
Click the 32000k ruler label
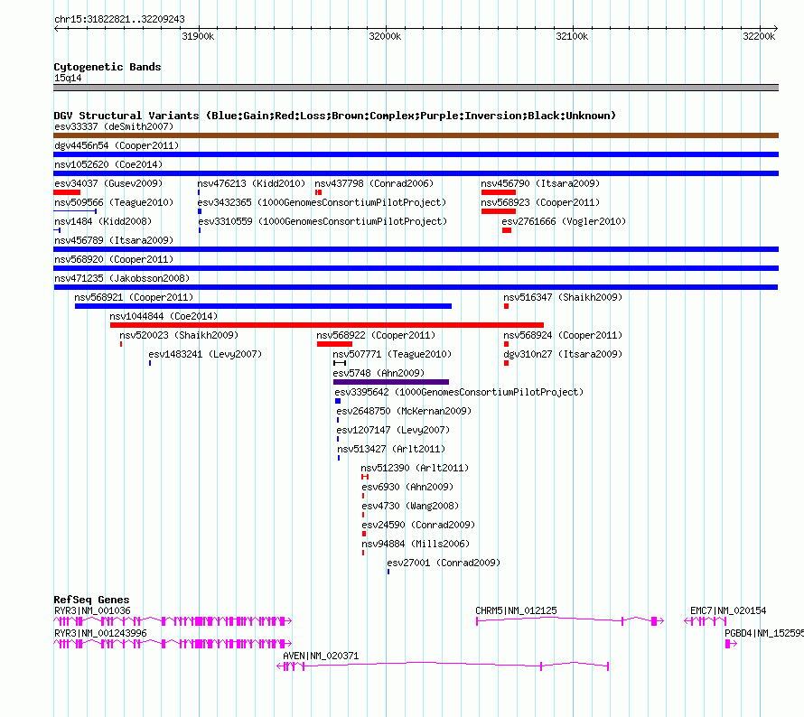(385, 36)
